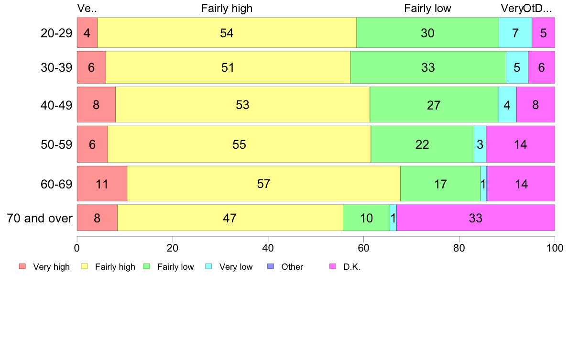This screenshot has height=352, width=568.
Task: Click the Fairly high legend text
Action: [x=115, y=267]
